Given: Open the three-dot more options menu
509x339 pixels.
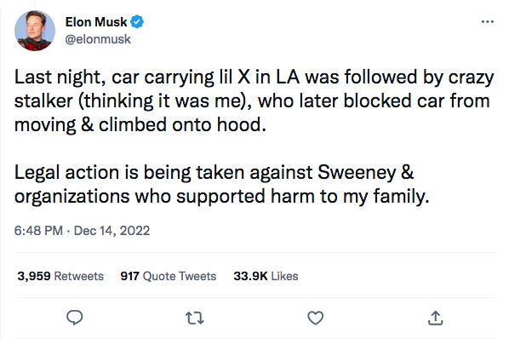Looking at the screenshot, I should tap(488, 22).
